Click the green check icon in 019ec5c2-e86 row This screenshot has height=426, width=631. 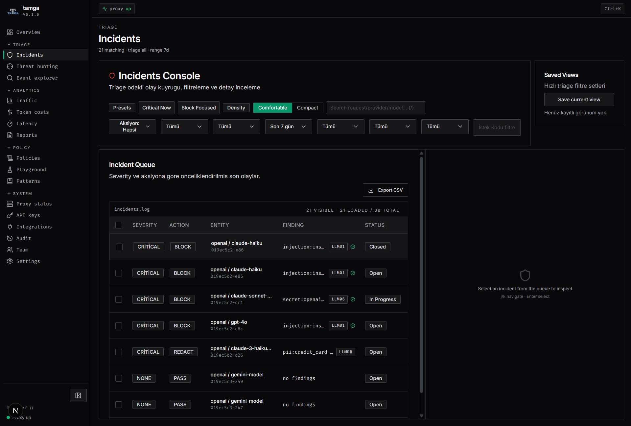coord(353,247)
